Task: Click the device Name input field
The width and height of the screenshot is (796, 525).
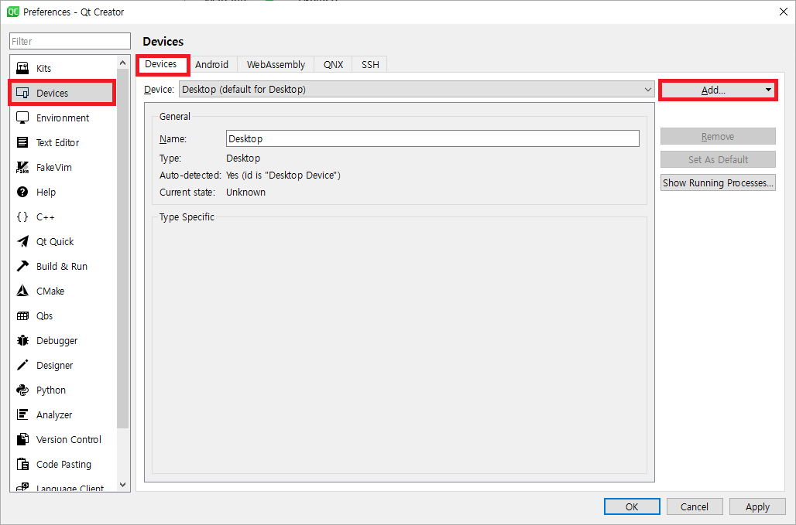Action: [x=433, y=138]
